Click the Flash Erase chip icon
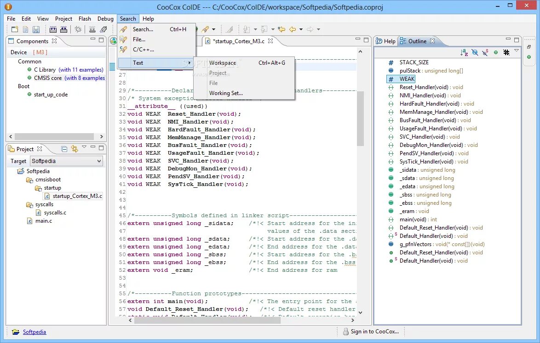The image size is (540, 343). click(103, 29)
